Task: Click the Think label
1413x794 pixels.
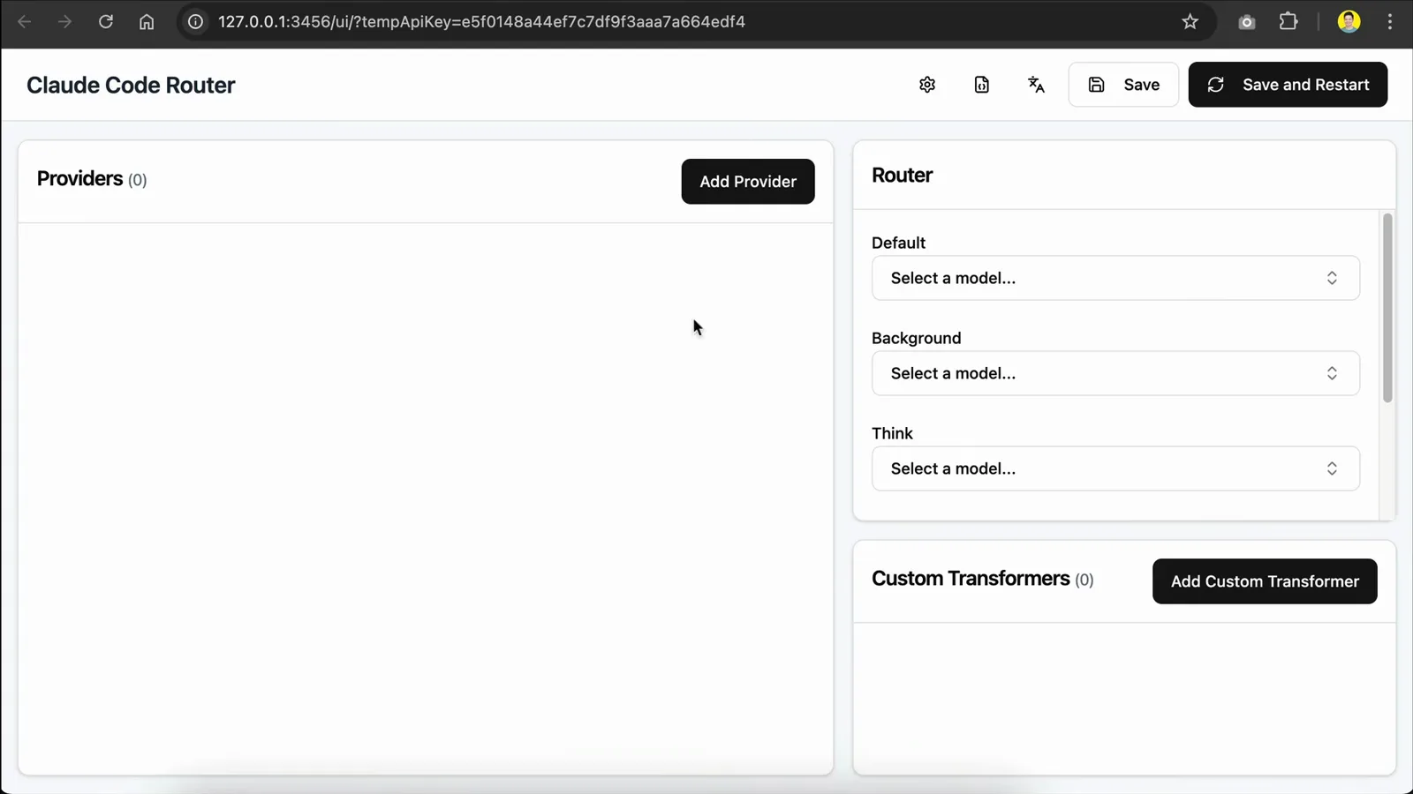Action: point(892,433)
